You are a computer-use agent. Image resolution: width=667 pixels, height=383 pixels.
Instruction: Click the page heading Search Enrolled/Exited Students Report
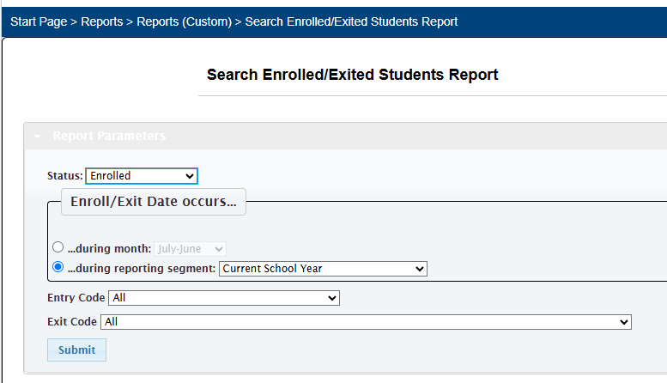point(352,75)
